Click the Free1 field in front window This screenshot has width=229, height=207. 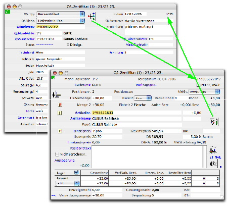(x=136, y=125)
